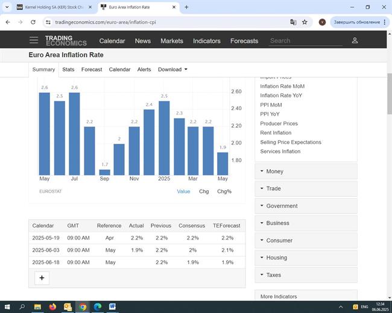392x313 pixels.
Task: Open Markets in top navigation
Action: (172, 41)
